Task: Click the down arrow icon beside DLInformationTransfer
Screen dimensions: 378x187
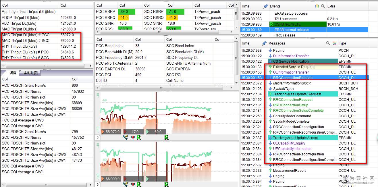Action: coord(270,56)
